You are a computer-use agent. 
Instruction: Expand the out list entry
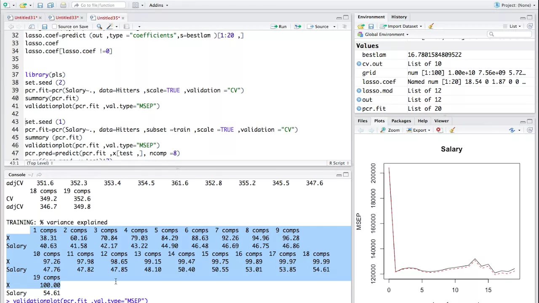pyautogui.click(x=359, y=100)
